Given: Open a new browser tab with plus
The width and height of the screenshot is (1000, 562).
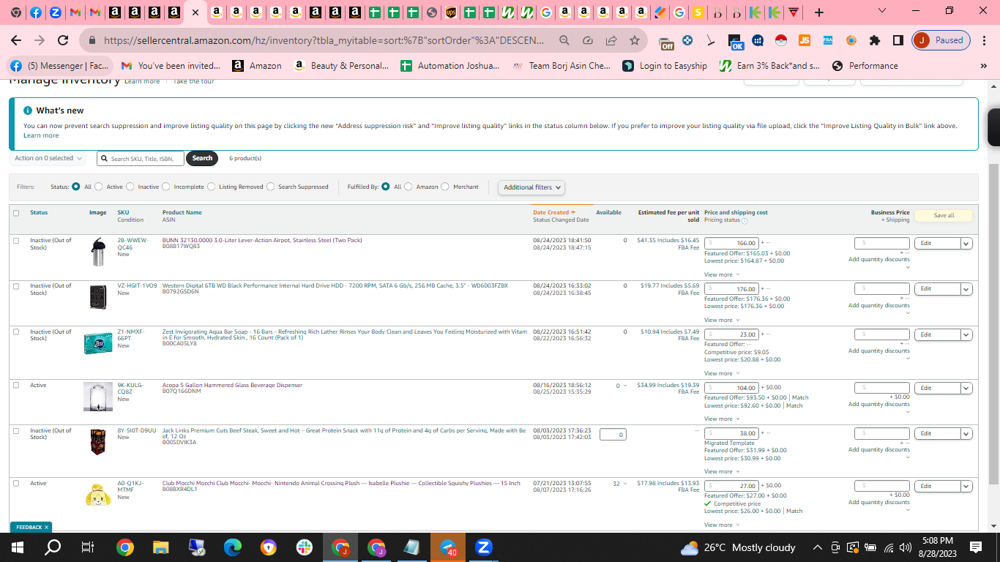Looking at the screenshot, I should (818, 12).
